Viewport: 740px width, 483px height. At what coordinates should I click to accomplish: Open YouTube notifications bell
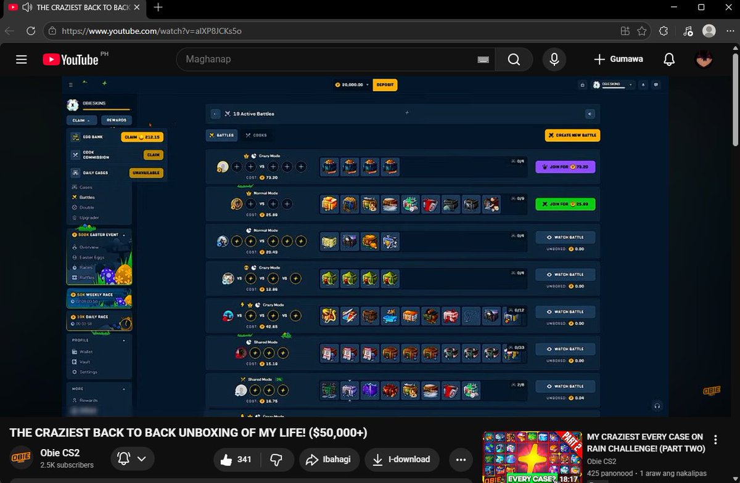[x=668, y=59]
